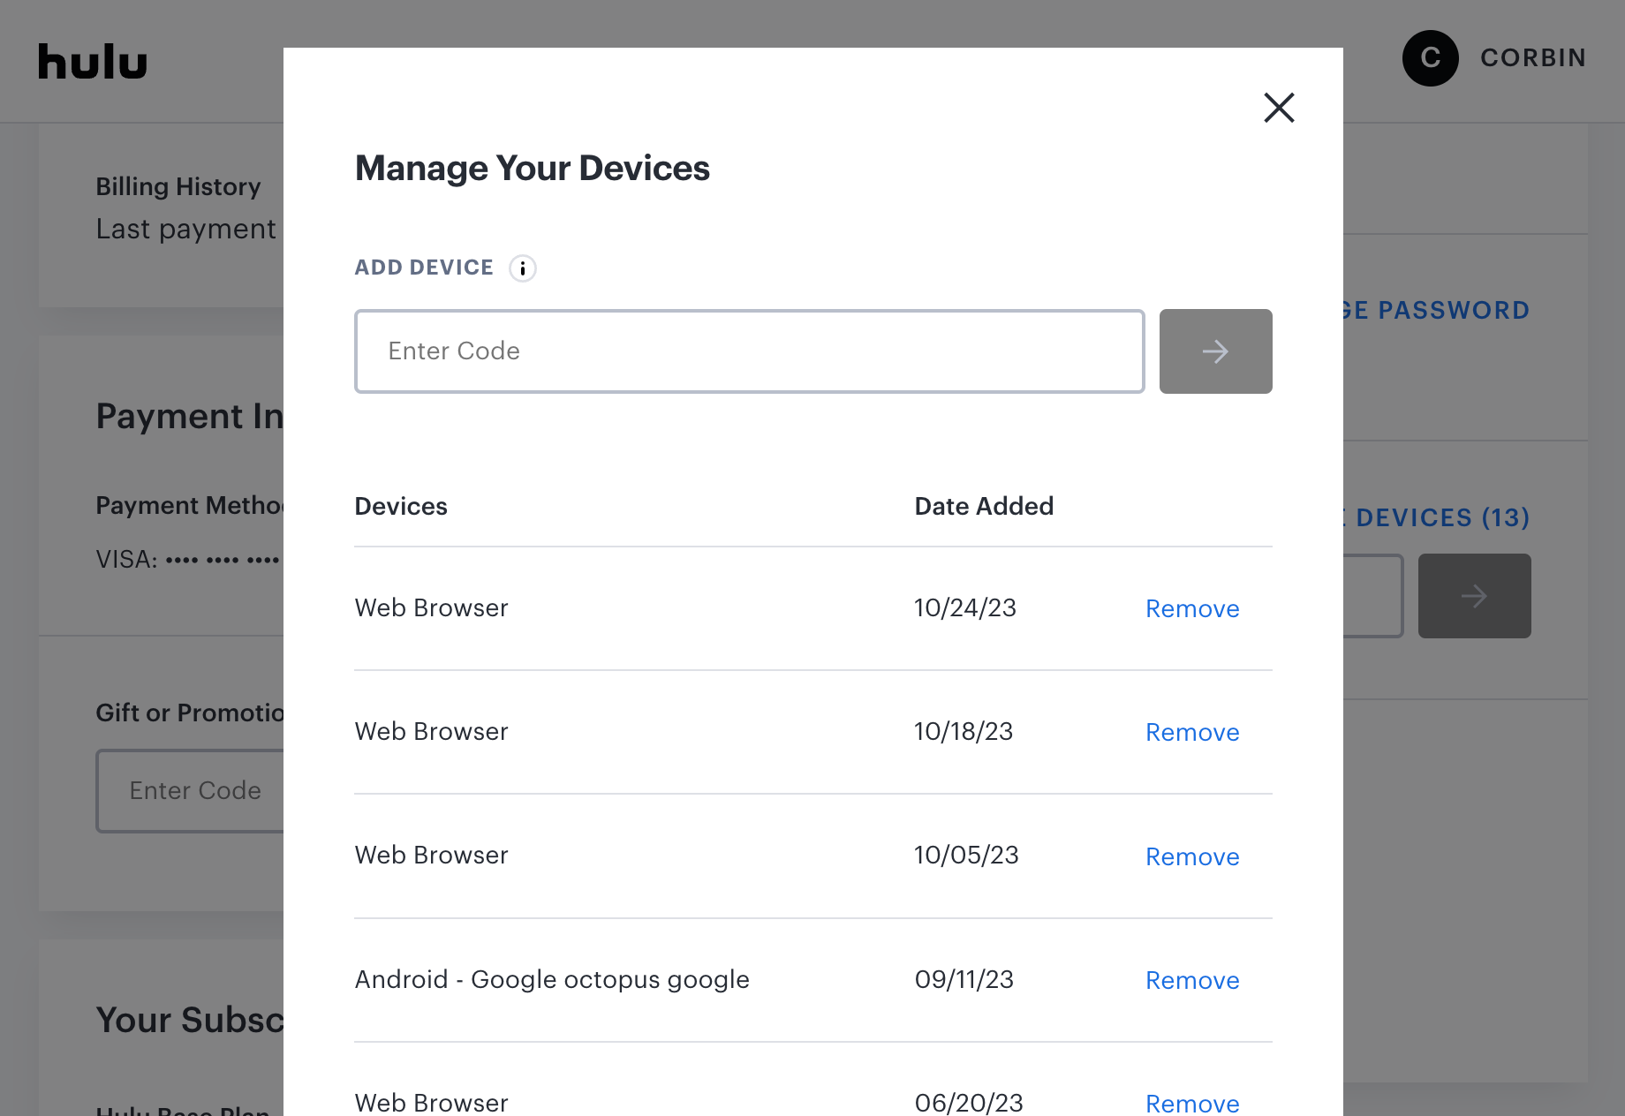Open the CORBIN account menu
1625x1116 pixels.
(1533, 58)
